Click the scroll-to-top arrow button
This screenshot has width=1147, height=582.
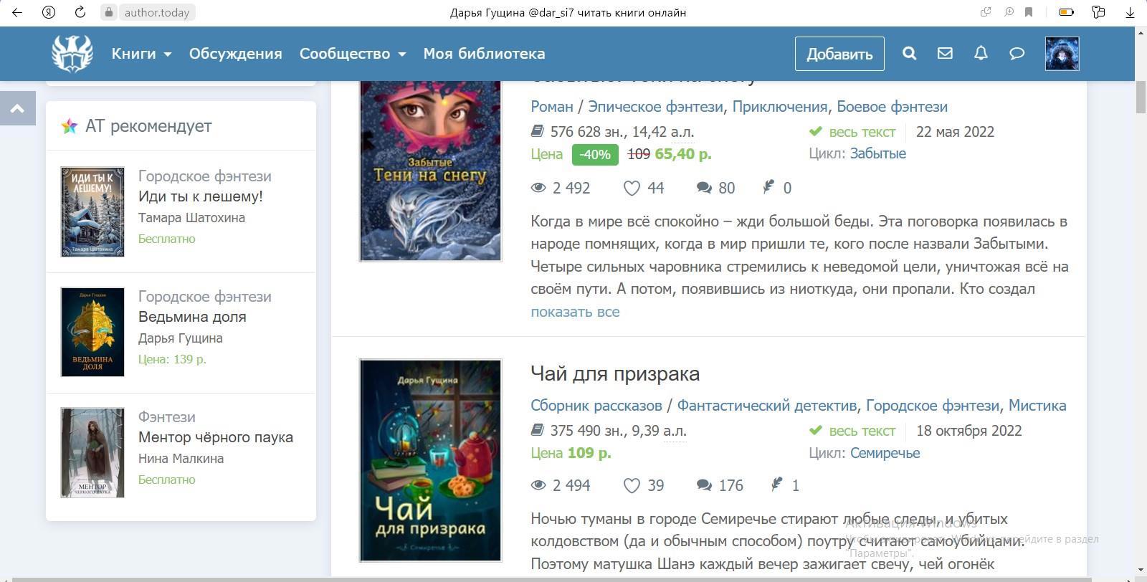18,108
